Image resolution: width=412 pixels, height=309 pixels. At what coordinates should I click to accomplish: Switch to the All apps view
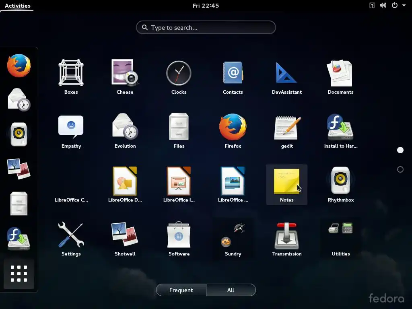pyautogui.click(x=231, y=290)
